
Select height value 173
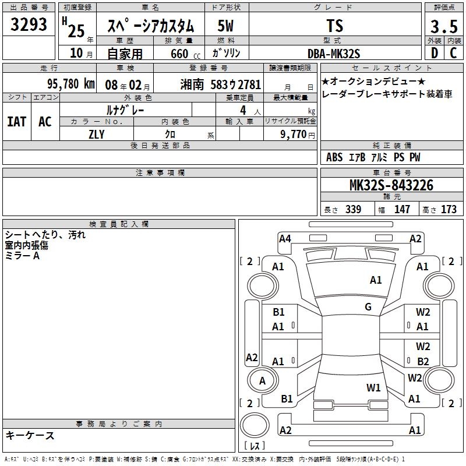pos(449,209)
